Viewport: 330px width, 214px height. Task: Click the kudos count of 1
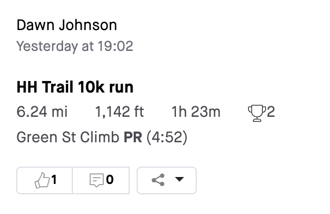[54, 180]
